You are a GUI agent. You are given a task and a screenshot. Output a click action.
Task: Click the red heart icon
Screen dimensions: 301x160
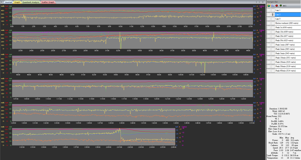[x=277, y=6]
